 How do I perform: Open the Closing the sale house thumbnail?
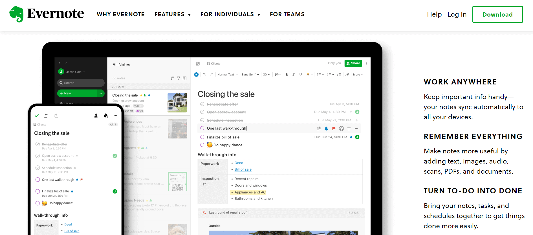[x=177, y=102]
